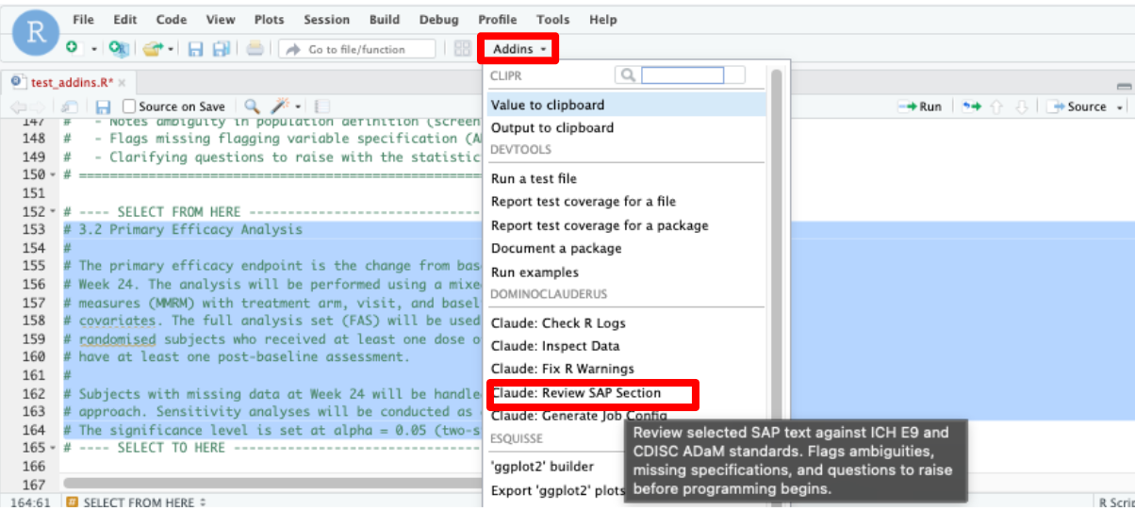Toggle the Source on Save checkbox

(130, 107)
